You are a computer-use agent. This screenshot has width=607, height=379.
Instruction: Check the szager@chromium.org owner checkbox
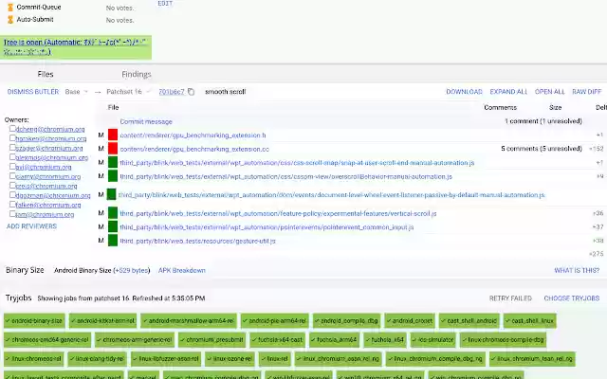[x=12, y=148]
